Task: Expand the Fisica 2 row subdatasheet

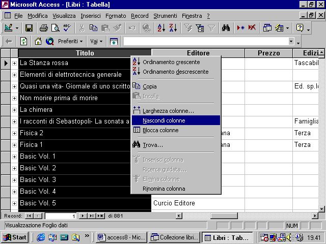Action: pyautogui.click(x=14, y=133)
